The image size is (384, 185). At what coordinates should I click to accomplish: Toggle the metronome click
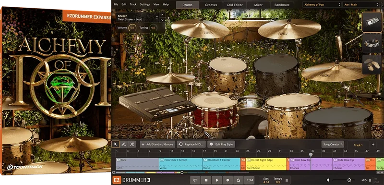(238, 180)
